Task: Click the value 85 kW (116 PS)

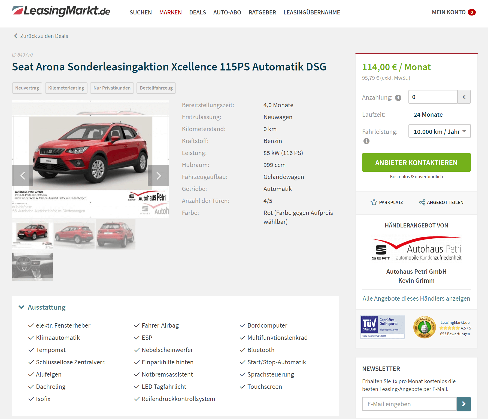Action: (283, 153)
